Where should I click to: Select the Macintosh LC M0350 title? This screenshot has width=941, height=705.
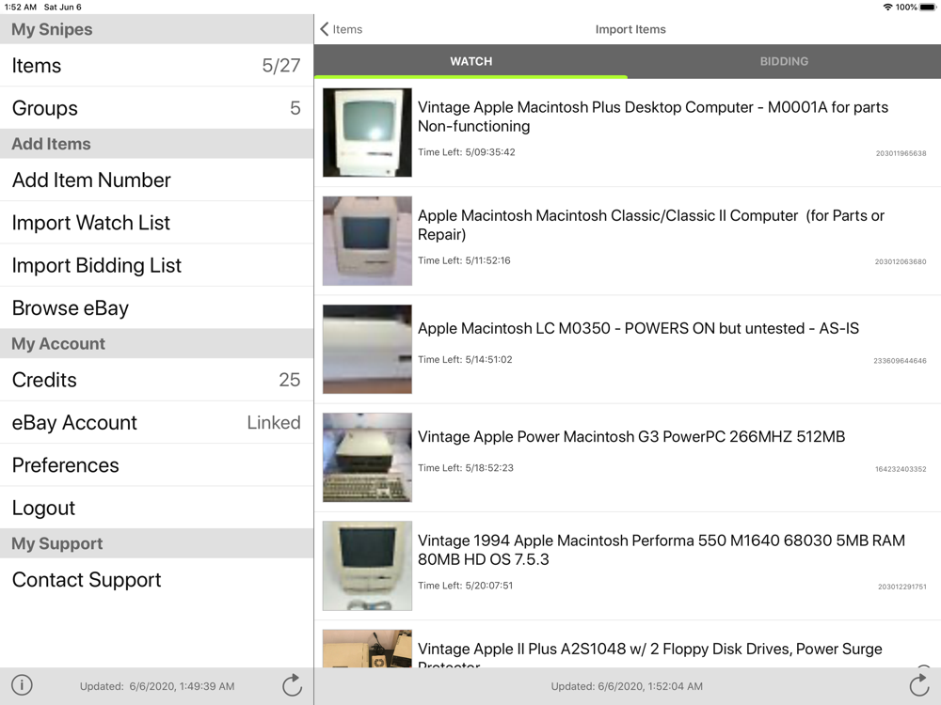[639, 328]
